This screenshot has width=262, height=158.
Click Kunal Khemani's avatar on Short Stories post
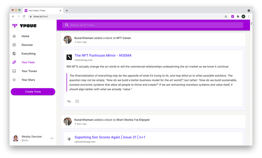[68, 121]
